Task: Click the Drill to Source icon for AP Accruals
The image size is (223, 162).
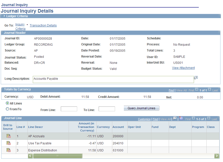Action: pos(9,136)
